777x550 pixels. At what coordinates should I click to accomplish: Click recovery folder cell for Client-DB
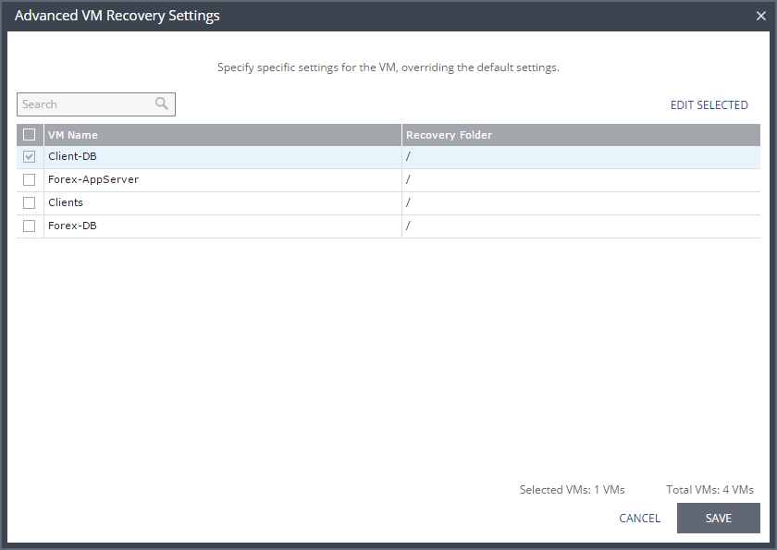click(581, 157)
